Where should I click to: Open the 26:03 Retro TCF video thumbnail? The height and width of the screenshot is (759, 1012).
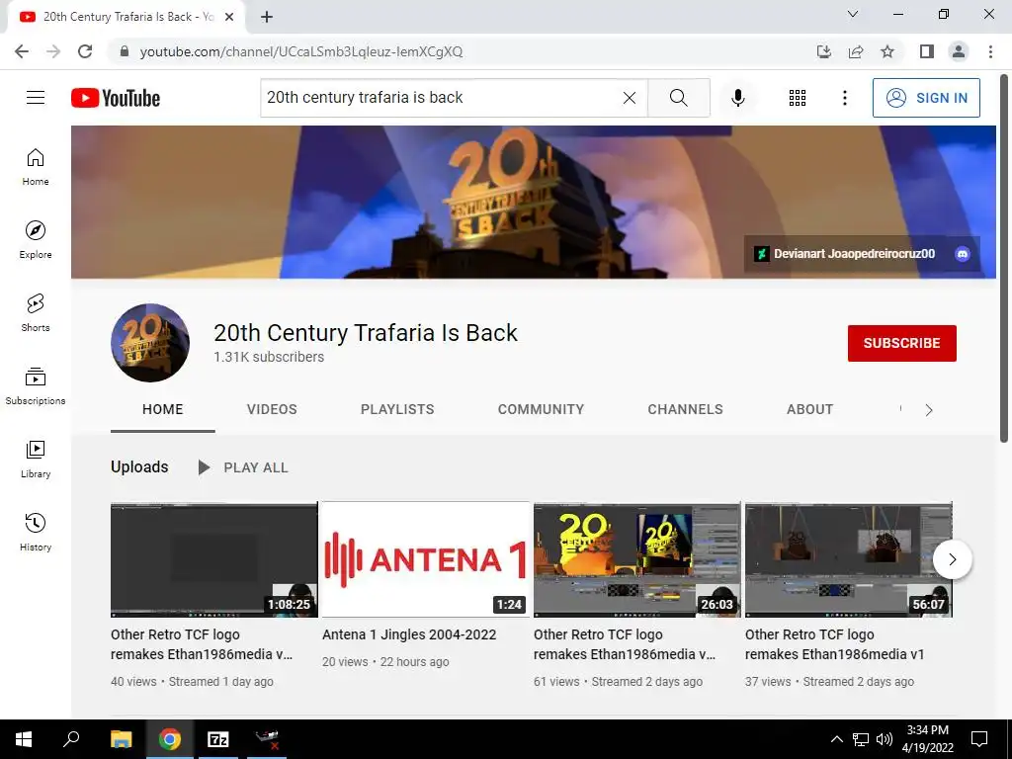(637, 559)
